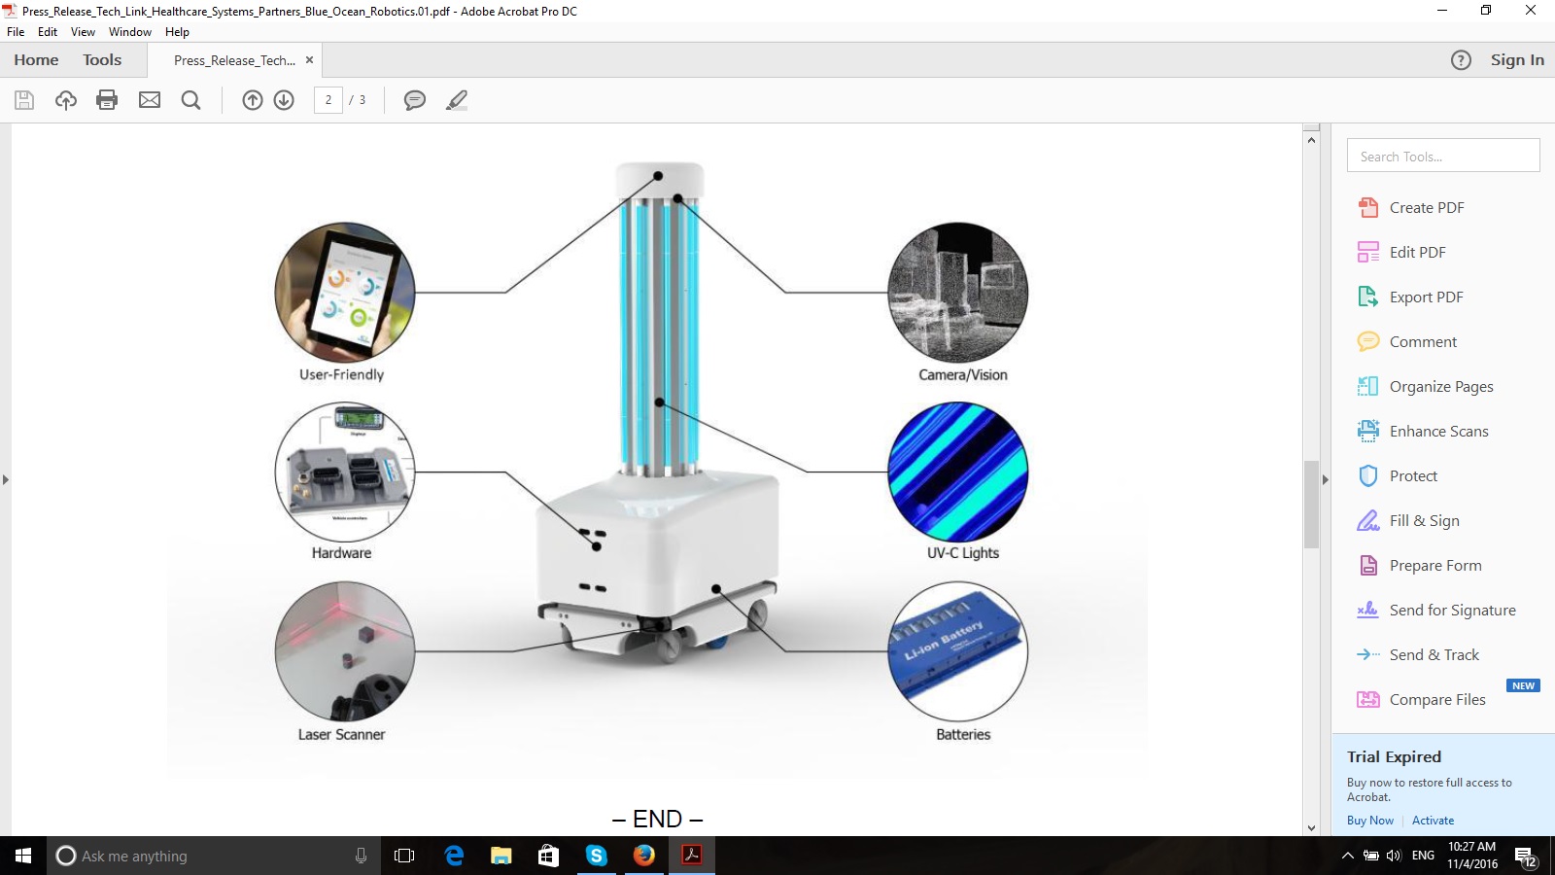Click the Save file icon
1555x875 pixels.
pos(24,100)
